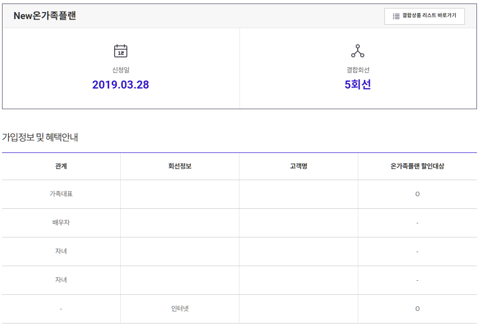Click the New온가족플랜 title
481x324 pixels.
point(45,16)
